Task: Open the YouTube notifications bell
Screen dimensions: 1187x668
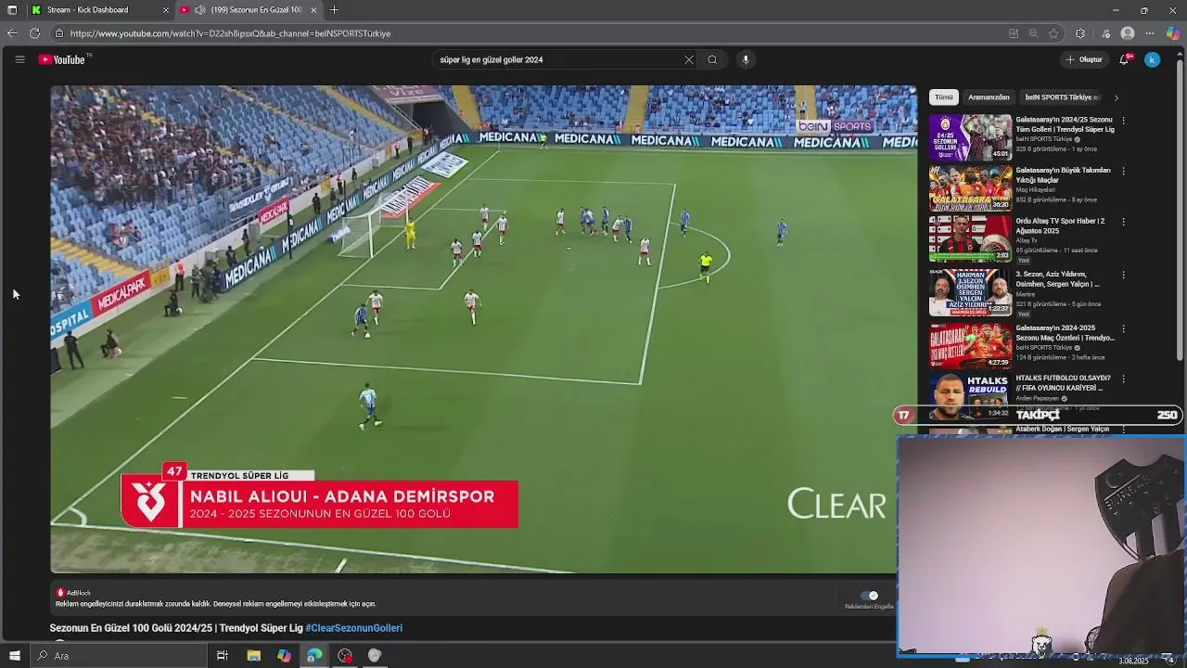Action: 1124,59
